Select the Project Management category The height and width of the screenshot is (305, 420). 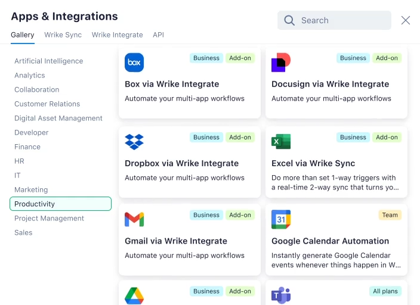(50, 218)
